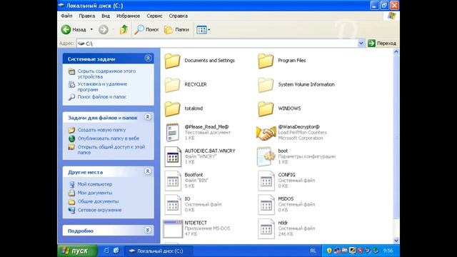
Task: Open the Вид menu
Action: (x=106, y=16)
